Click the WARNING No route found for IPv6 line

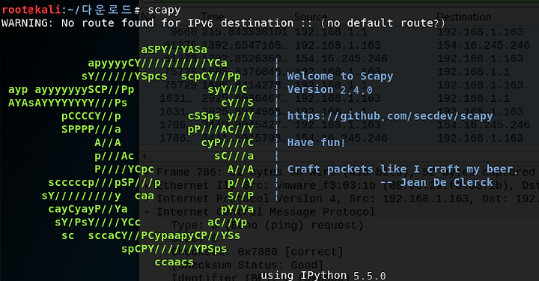click(223, 23)
